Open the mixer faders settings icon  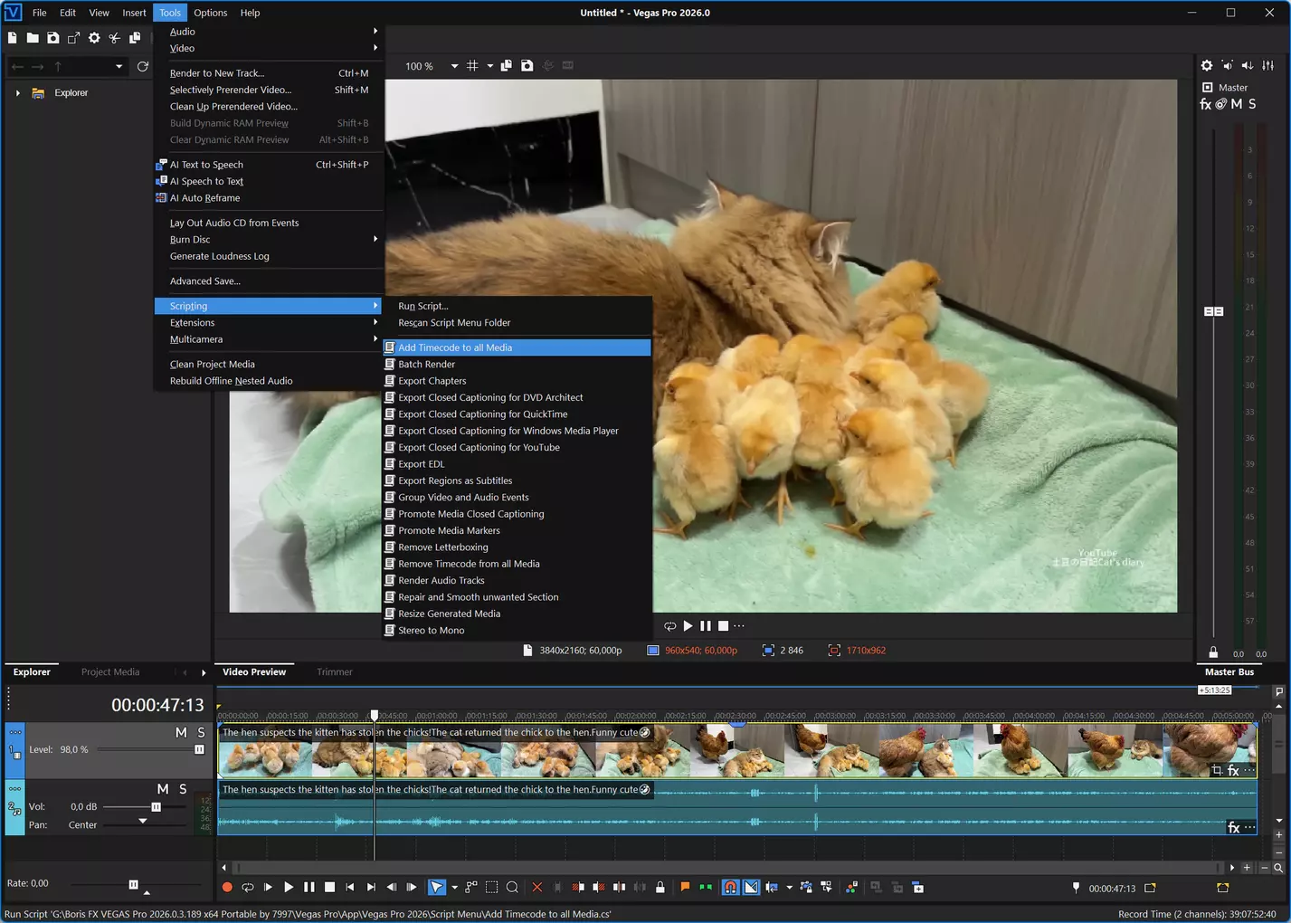(x=1267, y=65)
